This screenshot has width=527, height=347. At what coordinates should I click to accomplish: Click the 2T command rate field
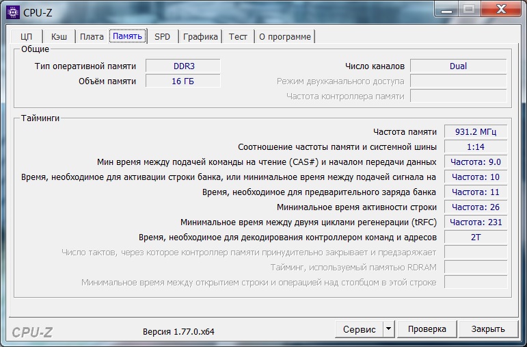point(476,237)
